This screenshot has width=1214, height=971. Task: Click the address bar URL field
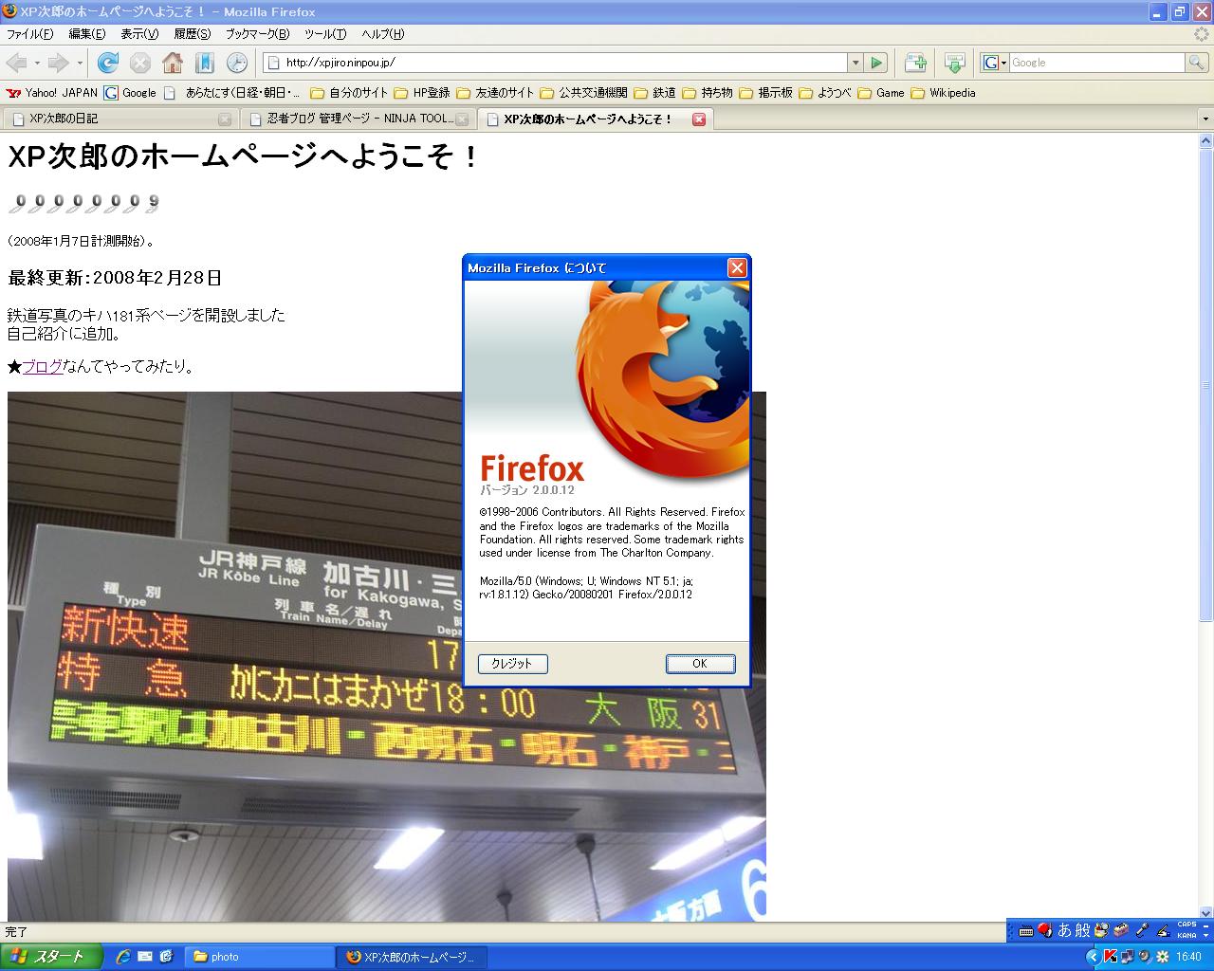555,63
